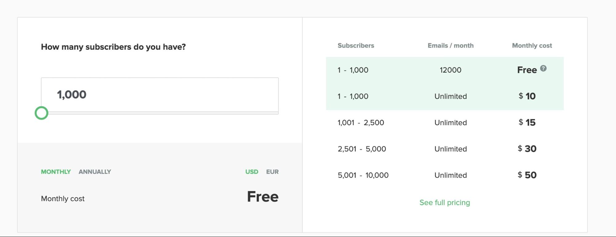Click the "How many subscribers do you have?" heading
This screenshot has height=237, width=616.
[x=113, y=47]
